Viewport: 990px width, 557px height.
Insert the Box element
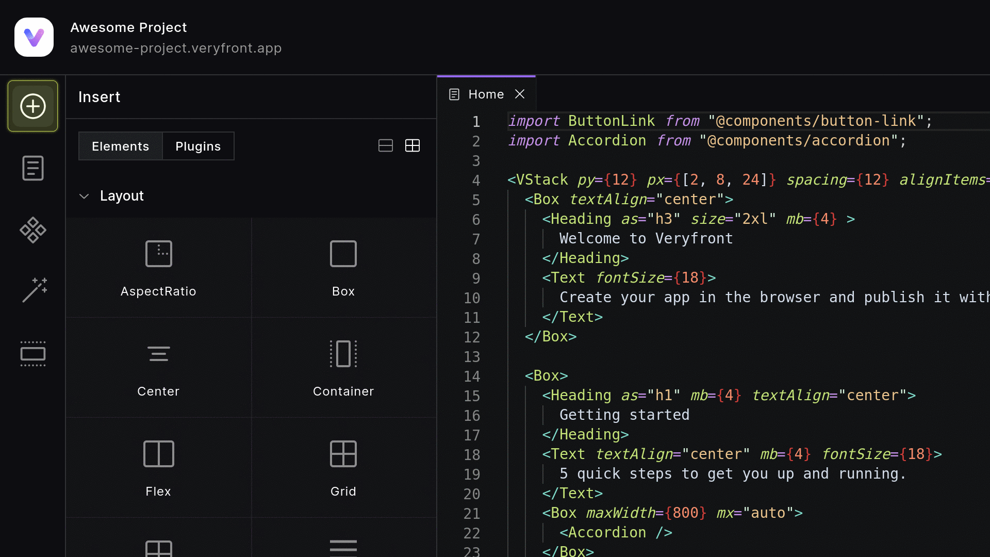pyautogui.click(x=343, y=268)
